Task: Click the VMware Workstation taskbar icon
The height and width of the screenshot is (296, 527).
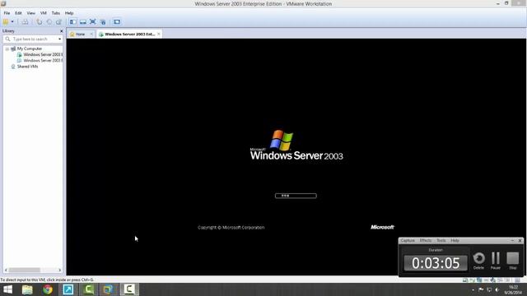Action: click(x=108, y=289)
